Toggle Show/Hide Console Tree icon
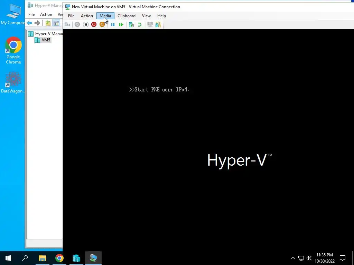Screen dimensions: 354x265 [x=56, y=23]
